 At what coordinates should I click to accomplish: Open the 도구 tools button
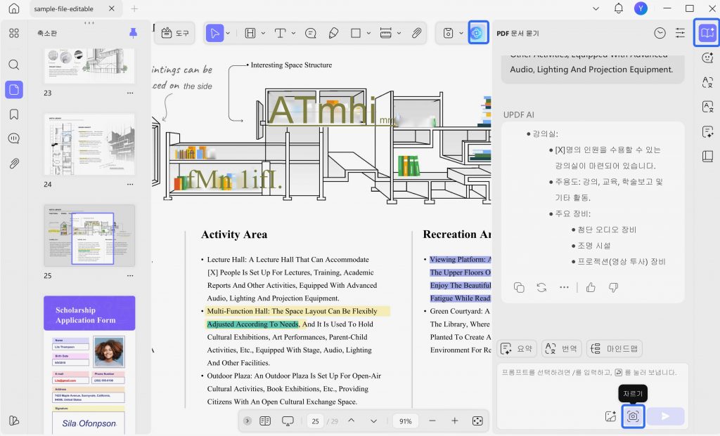(x=175, y=33)
